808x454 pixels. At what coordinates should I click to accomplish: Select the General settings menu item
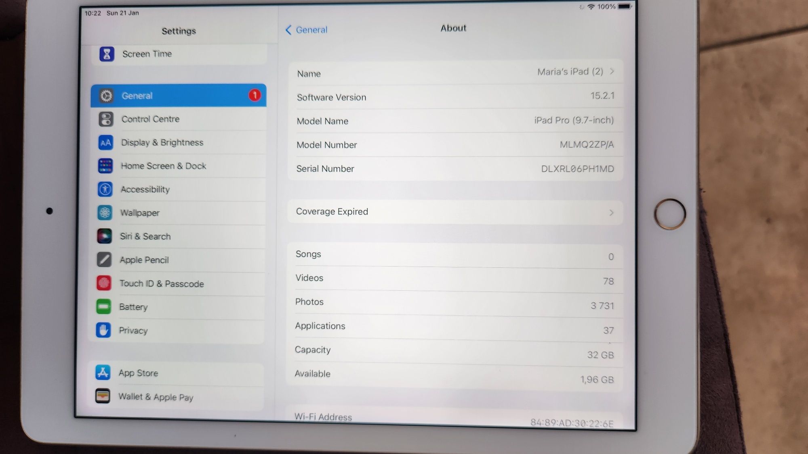[x=178, y=95]
